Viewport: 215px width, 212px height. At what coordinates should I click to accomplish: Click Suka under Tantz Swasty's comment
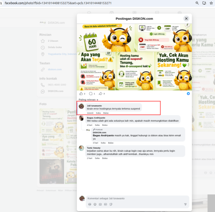tap(97, 158)
